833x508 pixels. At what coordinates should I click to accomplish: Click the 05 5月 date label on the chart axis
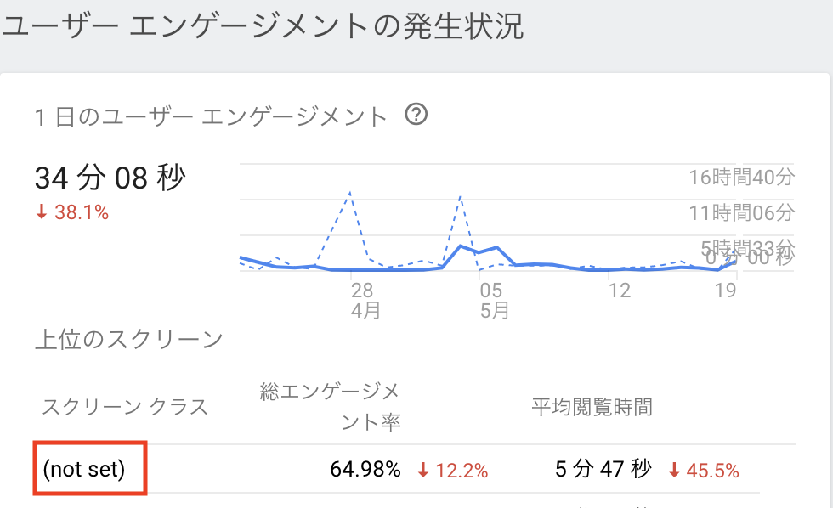pos(492,301)
